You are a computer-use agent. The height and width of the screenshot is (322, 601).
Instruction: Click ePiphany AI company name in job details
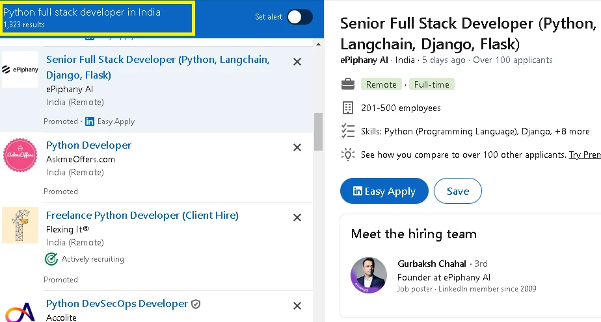[x=364, y=60]
